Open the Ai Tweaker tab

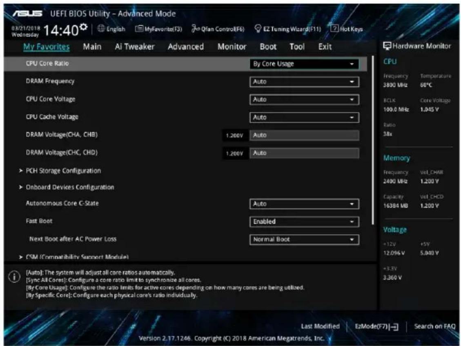[x=135, y=47]
